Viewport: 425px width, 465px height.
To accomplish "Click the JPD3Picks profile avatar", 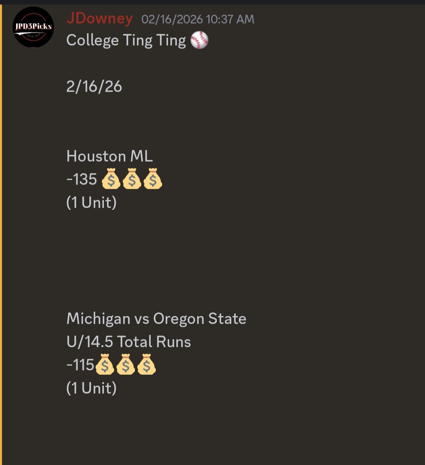I will coord(33,27).
